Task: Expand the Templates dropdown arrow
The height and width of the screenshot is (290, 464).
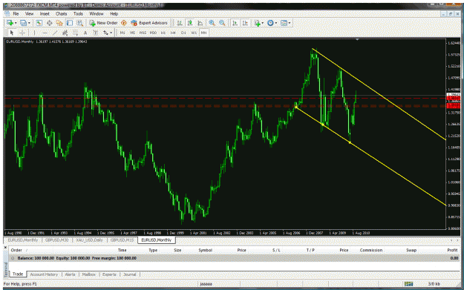Action: pyautogui.click(x=290, y=23)
